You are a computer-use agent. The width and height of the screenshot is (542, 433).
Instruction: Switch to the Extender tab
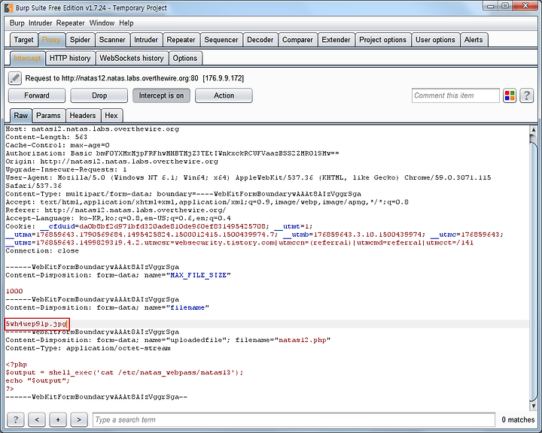click(336, 40)
